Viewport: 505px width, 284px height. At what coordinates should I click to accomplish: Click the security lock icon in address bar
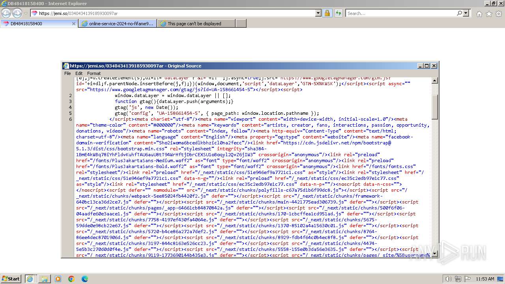(x=327, y=13)
